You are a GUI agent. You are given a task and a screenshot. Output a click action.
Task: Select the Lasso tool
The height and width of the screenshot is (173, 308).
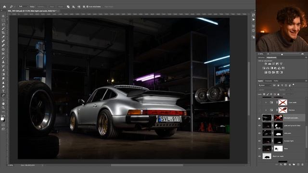[3, 25]
